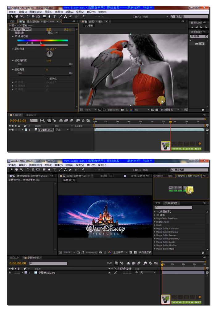Select the Brush tool in lower window toolbar
The image size is (216, 309).
[61, 170]
